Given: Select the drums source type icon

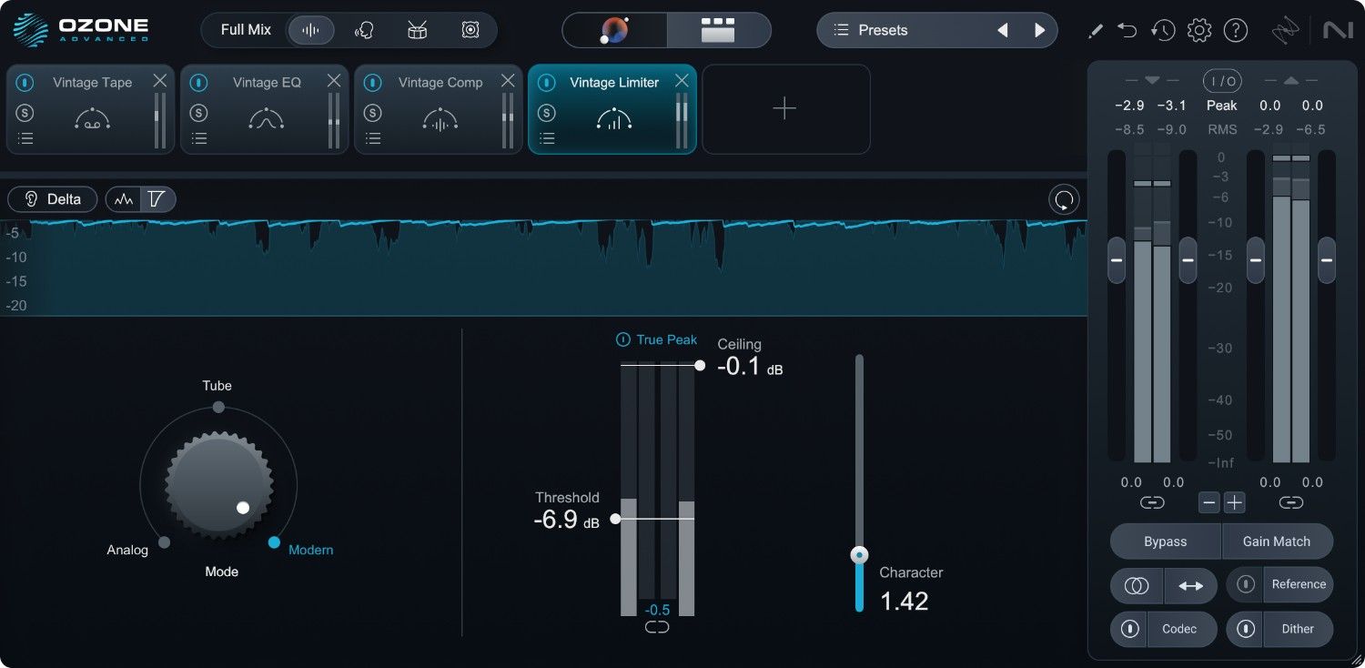Looking at the screenshot, I should tap(417, 29).
